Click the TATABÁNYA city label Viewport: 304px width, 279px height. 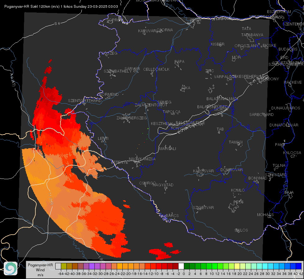tap(252, 35)
